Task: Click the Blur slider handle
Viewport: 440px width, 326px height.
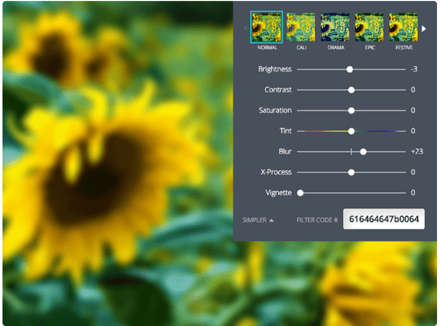Action: coord(363,152)
